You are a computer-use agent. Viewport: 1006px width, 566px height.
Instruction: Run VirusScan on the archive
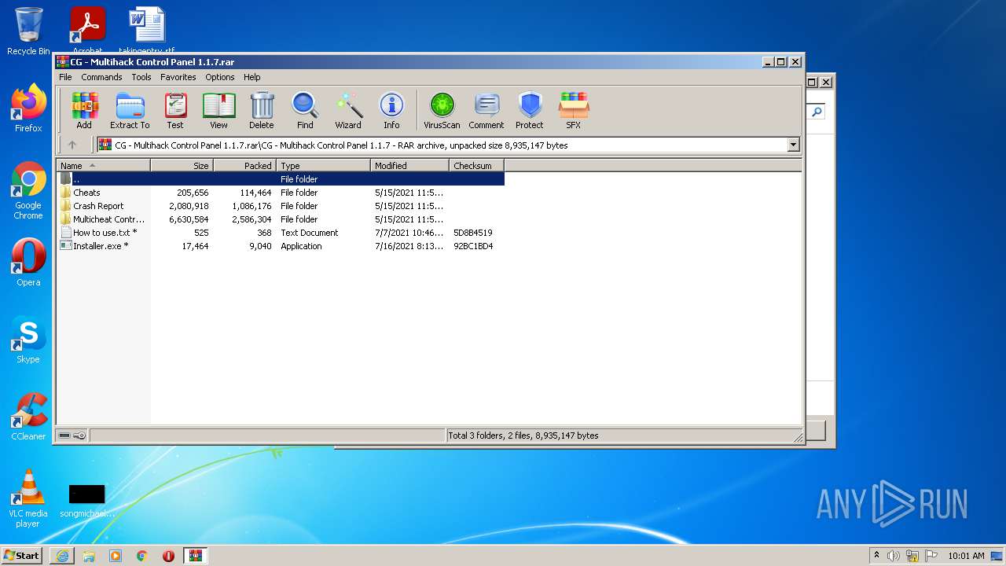[442, 111]
